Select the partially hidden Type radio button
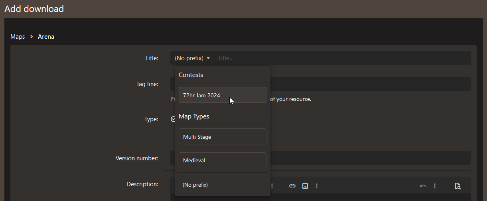 click(173, 119)
